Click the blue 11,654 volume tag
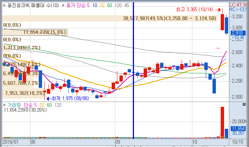This screenshot has height=147, width=249. [238, 128]
